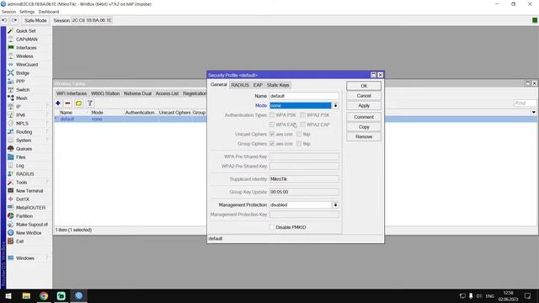Open PPP in sidebar

(20, 82)
